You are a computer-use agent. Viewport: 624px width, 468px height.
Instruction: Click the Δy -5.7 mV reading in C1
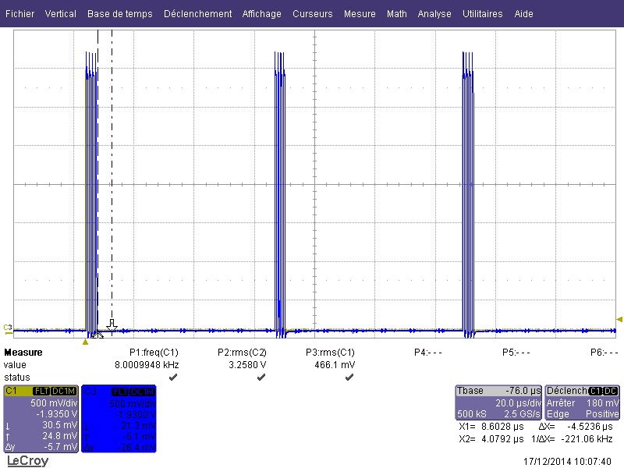tap(41, 447)
